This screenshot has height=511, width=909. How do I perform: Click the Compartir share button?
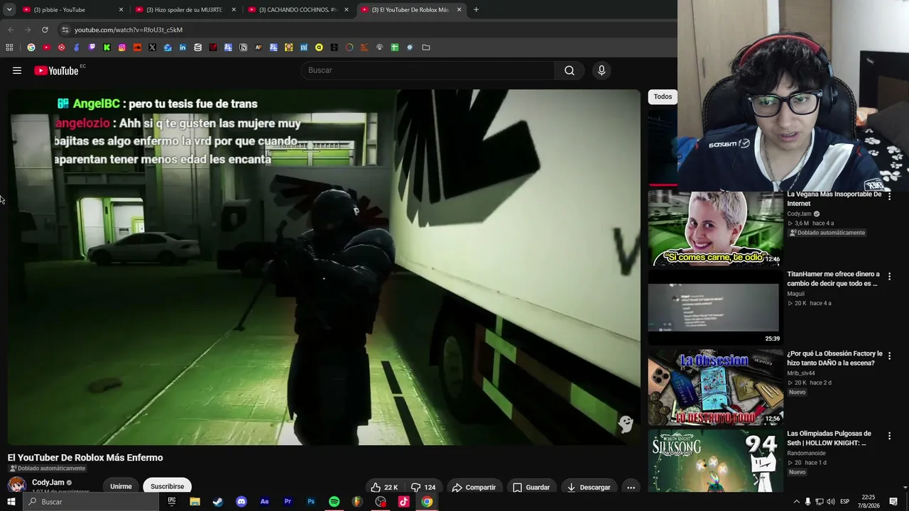tap(474, 487)
